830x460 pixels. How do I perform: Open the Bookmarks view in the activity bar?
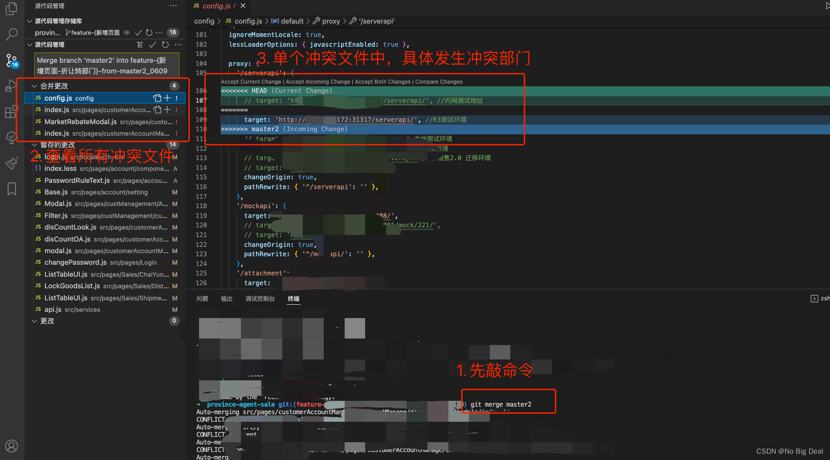tap(12, 189)
